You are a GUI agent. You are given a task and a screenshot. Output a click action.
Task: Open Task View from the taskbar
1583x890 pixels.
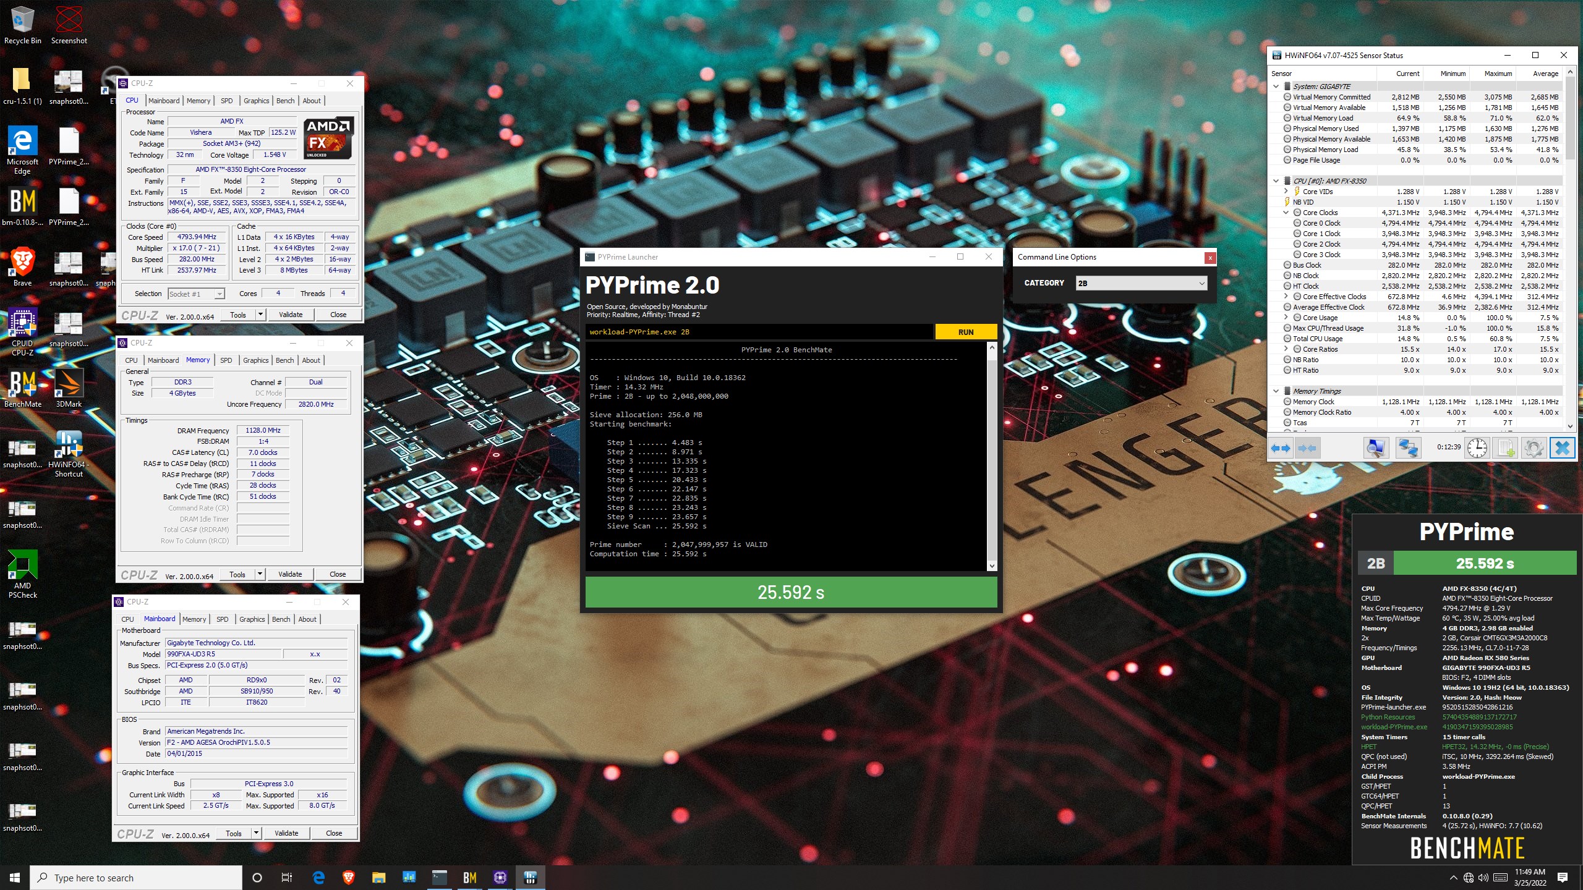[287, 877]
